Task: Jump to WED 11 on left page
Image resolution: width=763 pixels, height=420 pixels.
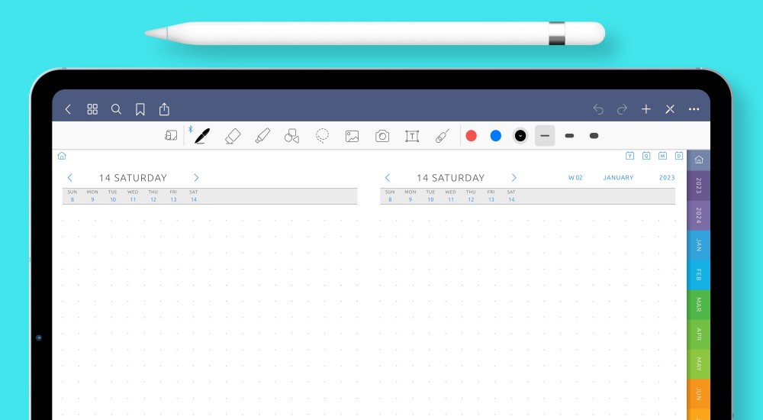Action: pyautogui.click(x=133, y=195)
